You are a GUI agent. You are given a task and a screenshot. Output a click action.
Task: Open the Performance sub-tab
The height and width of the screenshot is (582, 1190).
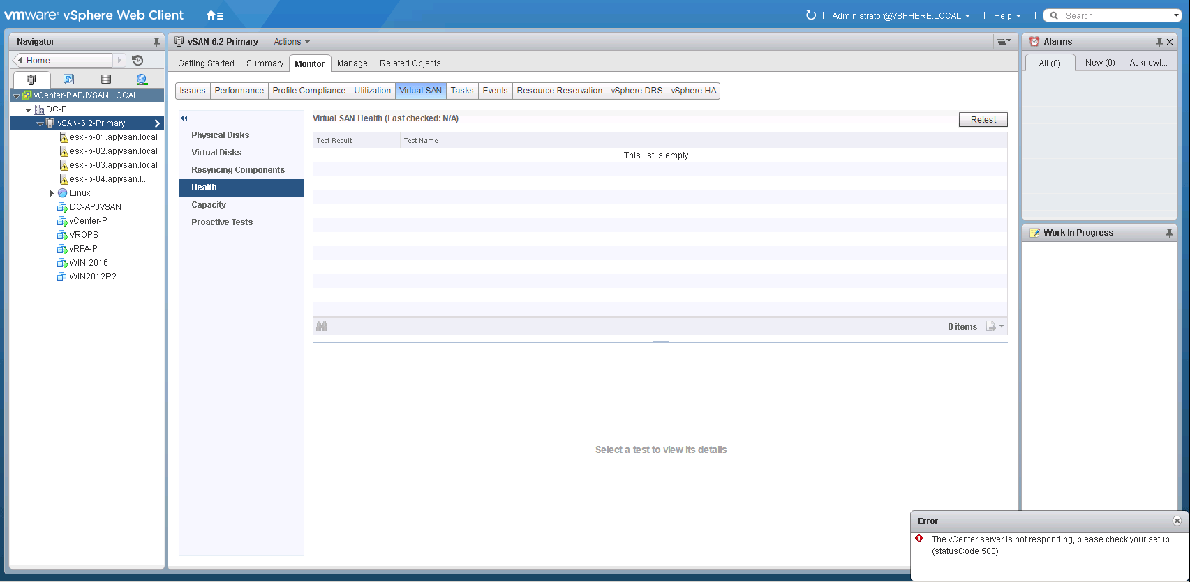239,91
